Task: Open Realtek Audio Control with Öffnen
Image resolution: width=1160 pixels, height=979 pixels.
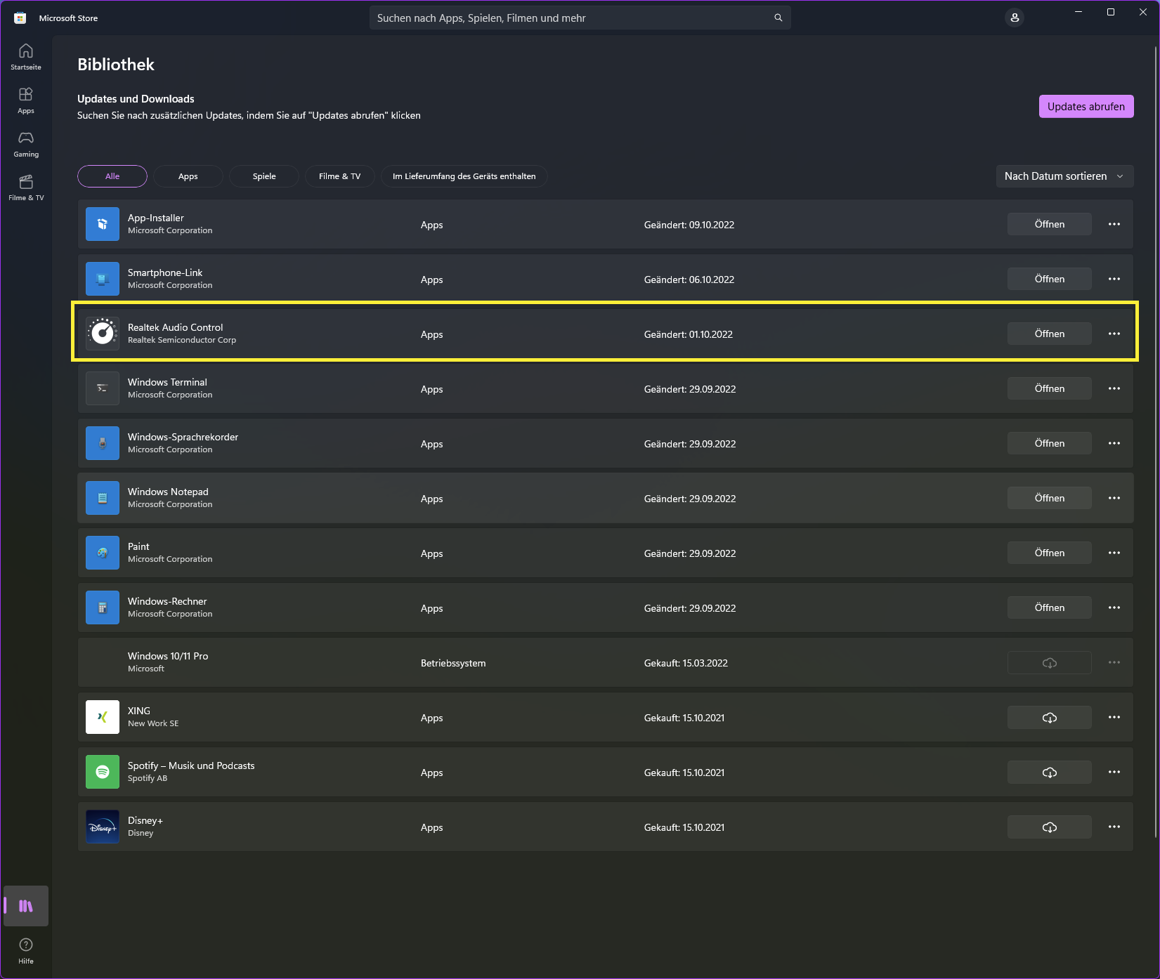Action: (x=1050, y=334)
